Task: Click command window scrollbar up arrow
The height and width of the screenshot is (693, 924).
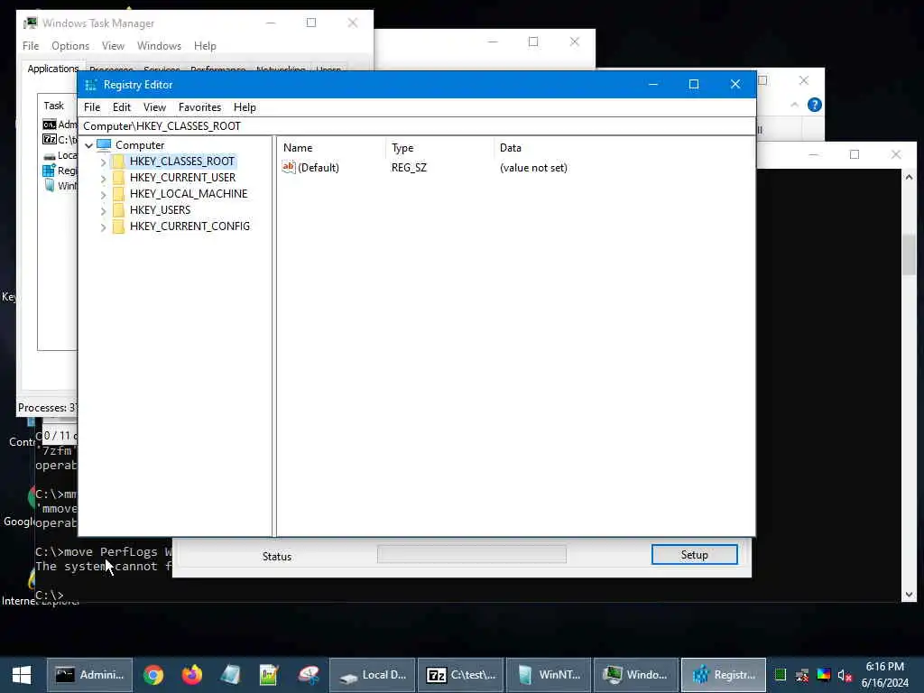Action: [909, 177]
